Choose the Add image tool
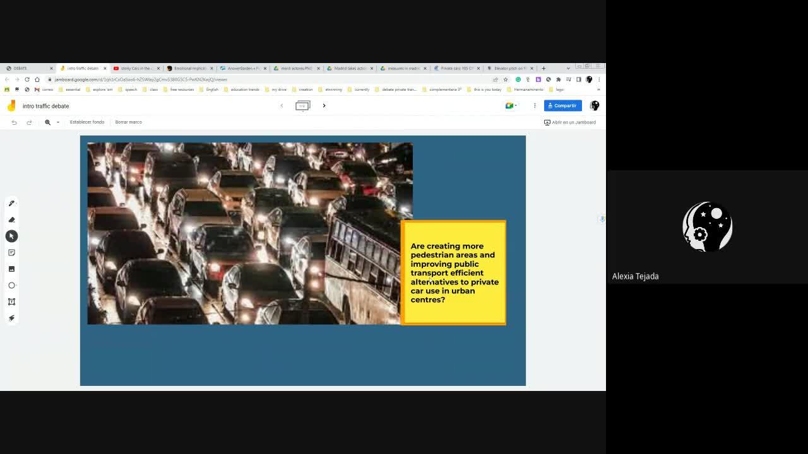The width and height of the screenshot is (808, 454). (11, 269)
